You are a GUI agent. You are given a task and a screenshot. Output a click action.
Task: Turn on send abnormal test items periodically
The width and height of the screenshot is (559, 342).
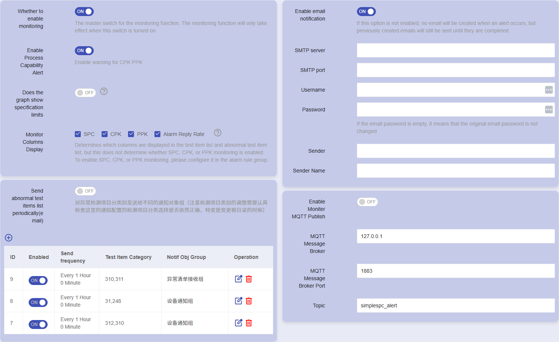click(x=85, y=191)
